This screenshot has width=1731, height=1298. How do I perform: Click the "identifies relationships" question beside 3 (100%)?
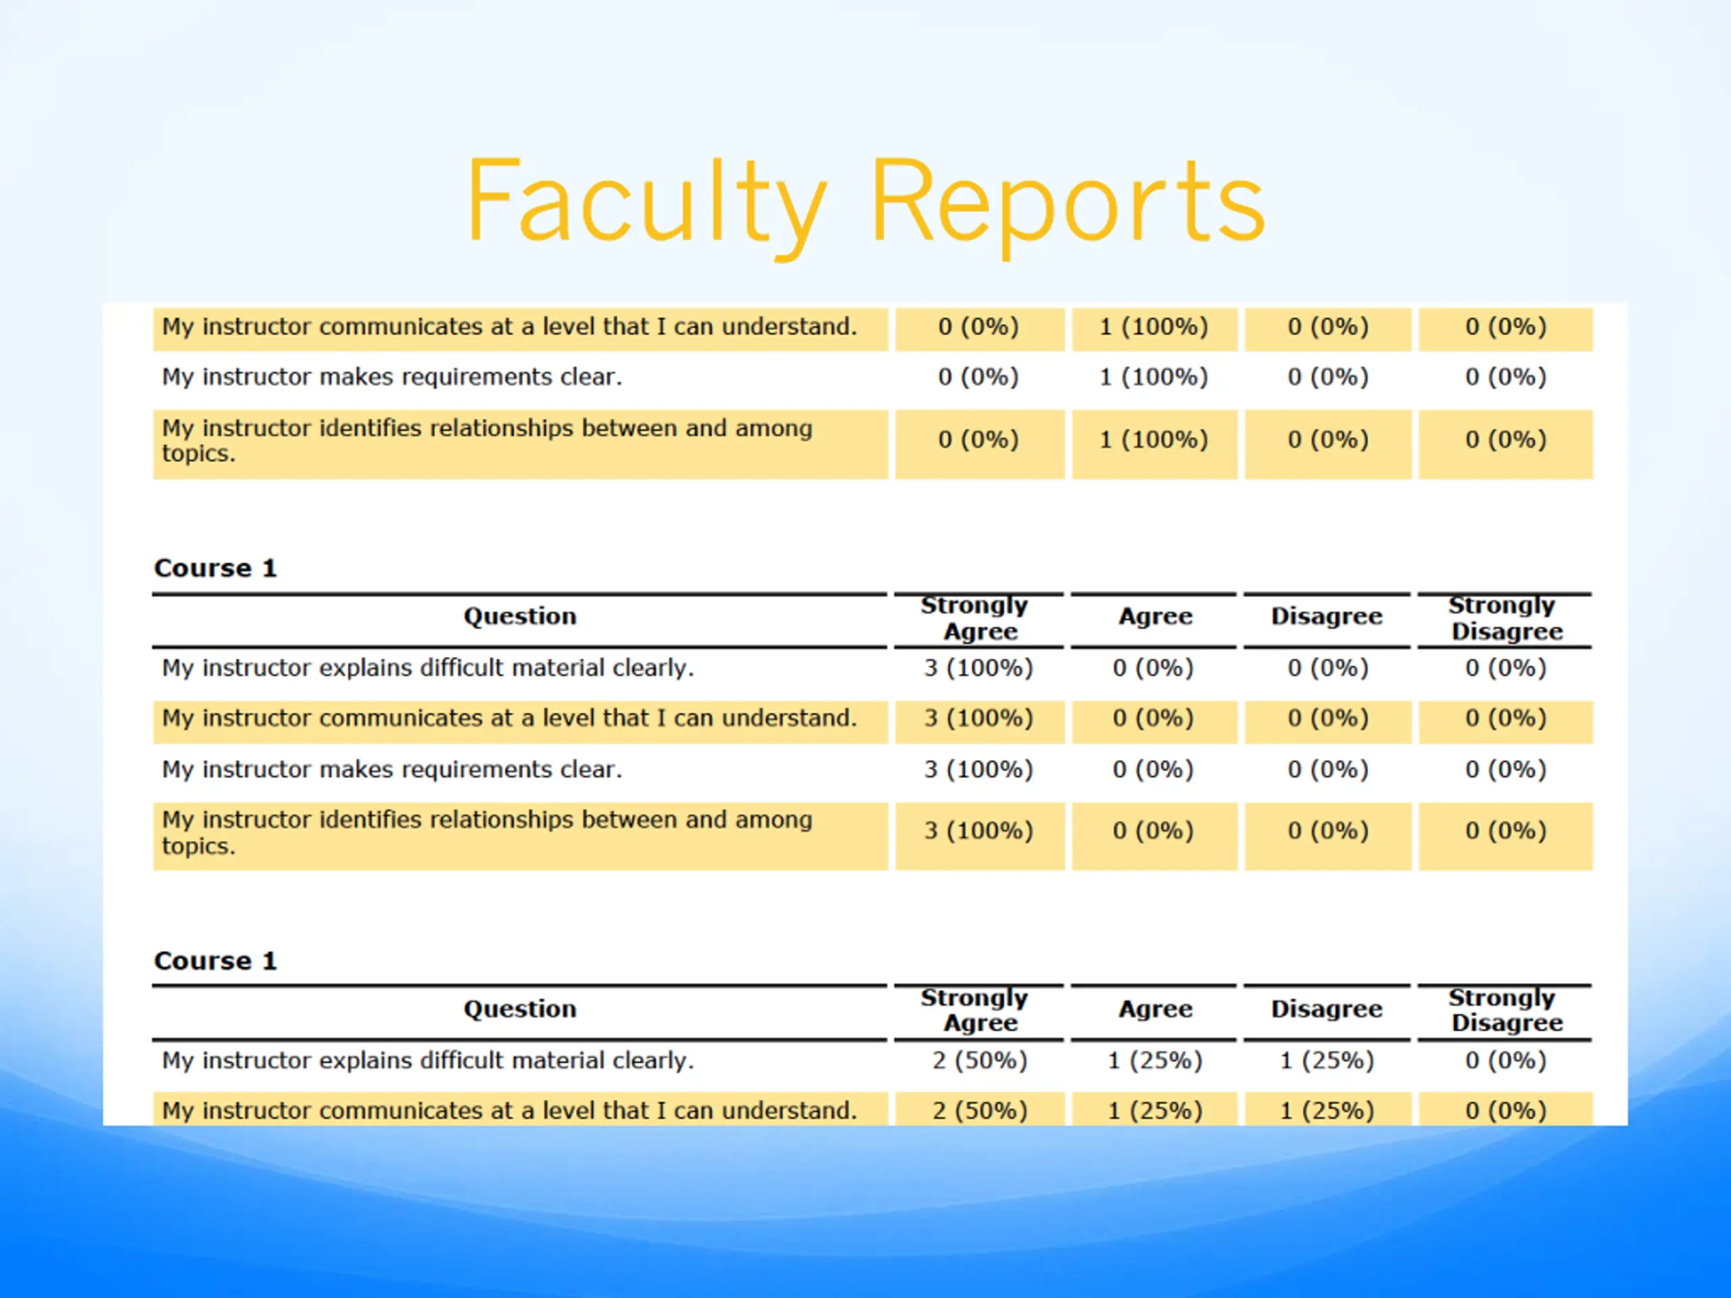pos(487,832)
